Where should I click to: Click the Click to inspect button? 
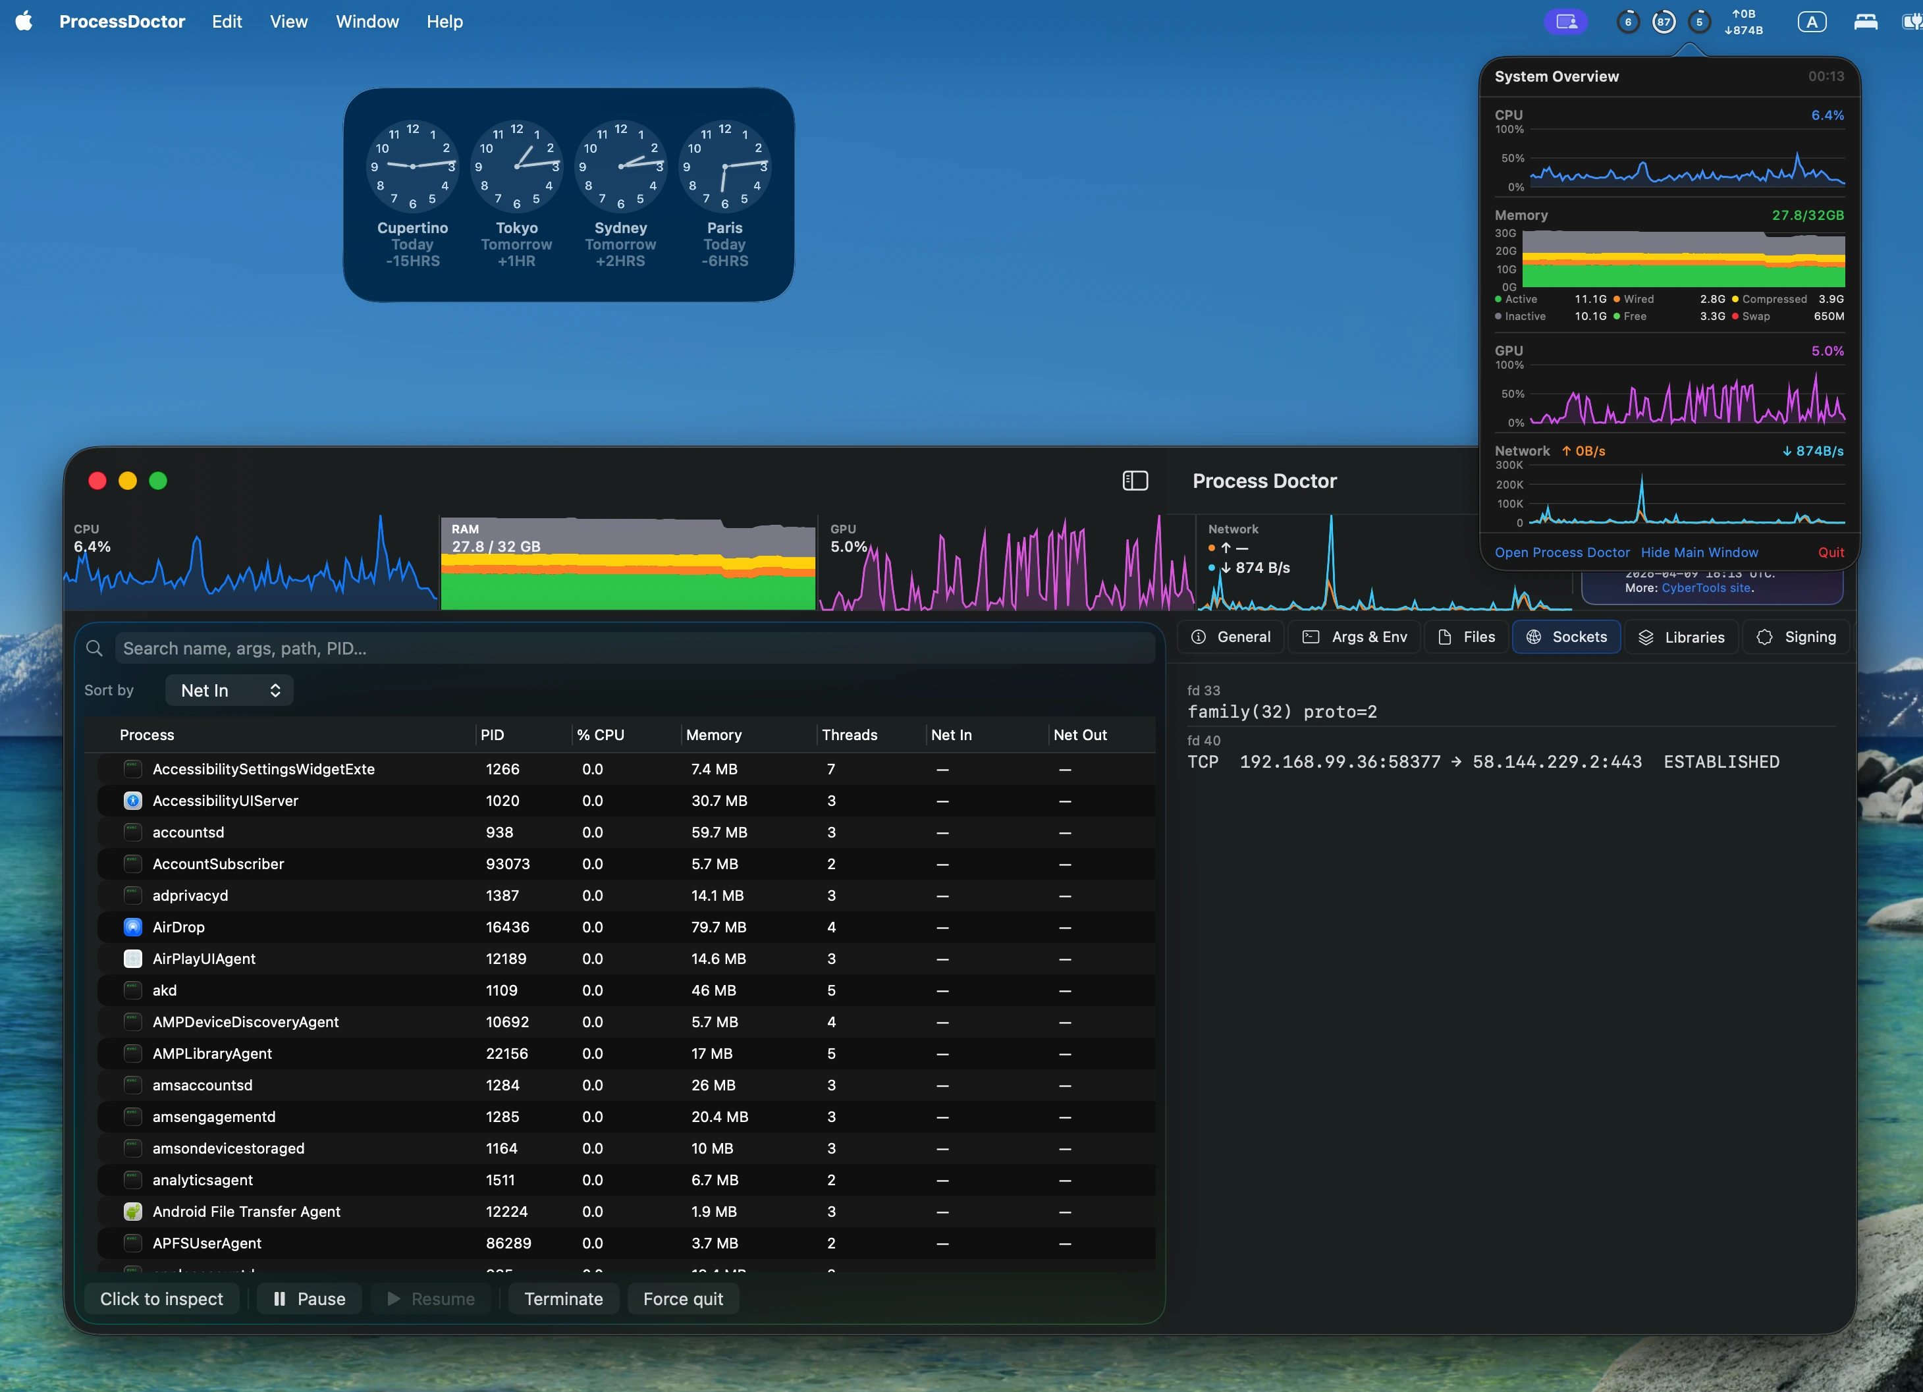click(162, 1298)
